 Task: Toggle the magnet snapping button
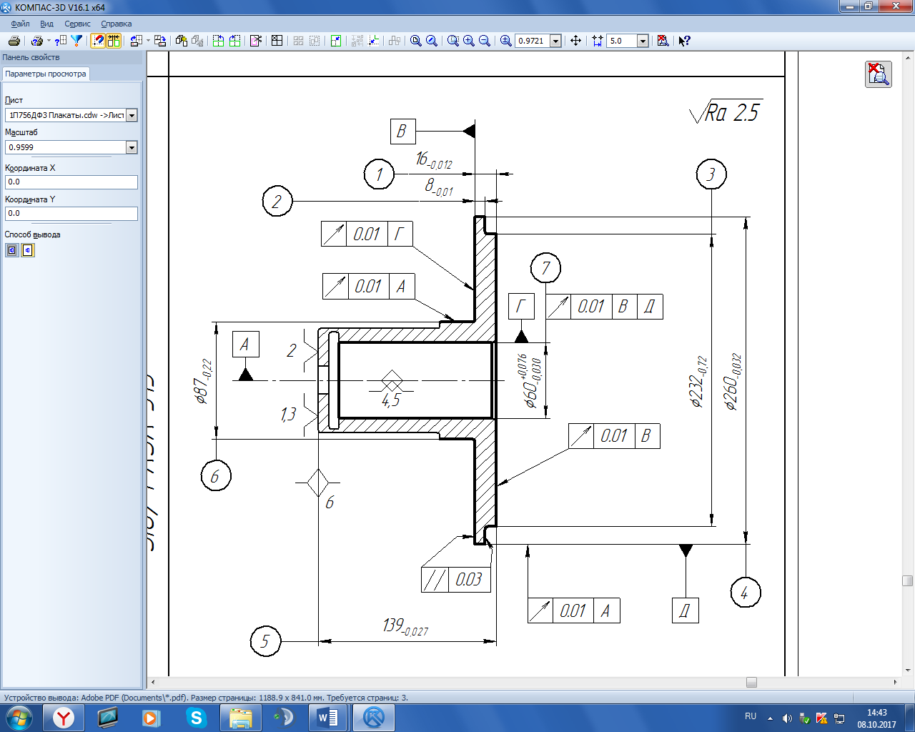(98, 41)
